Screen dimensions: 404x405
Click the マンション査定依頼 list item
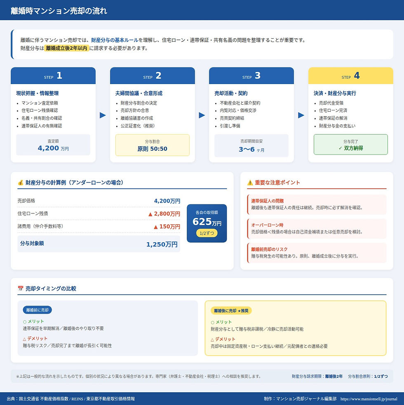click(40, 103)
